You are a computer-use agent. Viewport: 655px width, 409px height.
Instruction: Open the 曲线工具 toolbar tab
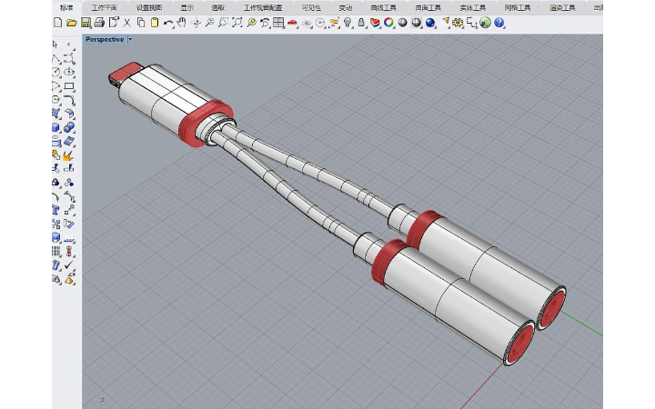(x=385, y=7)
